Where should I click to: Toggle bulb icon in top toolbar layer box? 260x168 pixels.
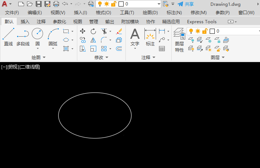click(x=100, y=4)
